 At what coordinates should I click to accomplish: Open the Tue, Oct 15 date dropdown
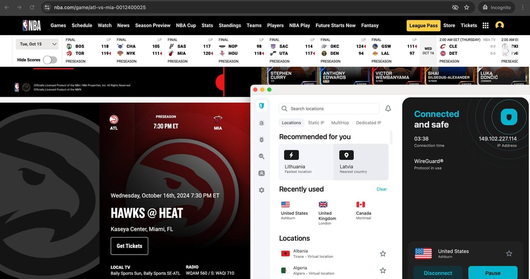pyautogui.click(x=37, y=44)
